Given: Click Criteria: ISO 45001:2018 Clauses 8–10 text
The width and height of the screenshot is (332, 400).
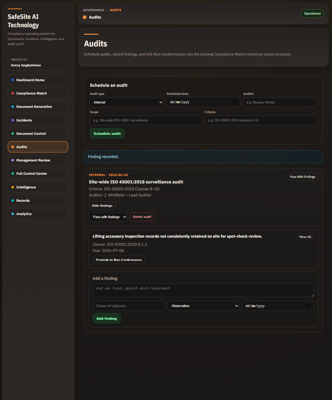Looking at the screenshot, I should pyautogui.click(x=124, y=189).
